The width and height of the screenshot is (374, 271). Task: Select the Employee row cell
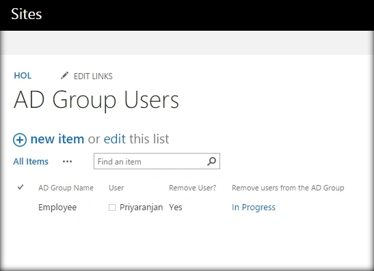tap(57, 208)
